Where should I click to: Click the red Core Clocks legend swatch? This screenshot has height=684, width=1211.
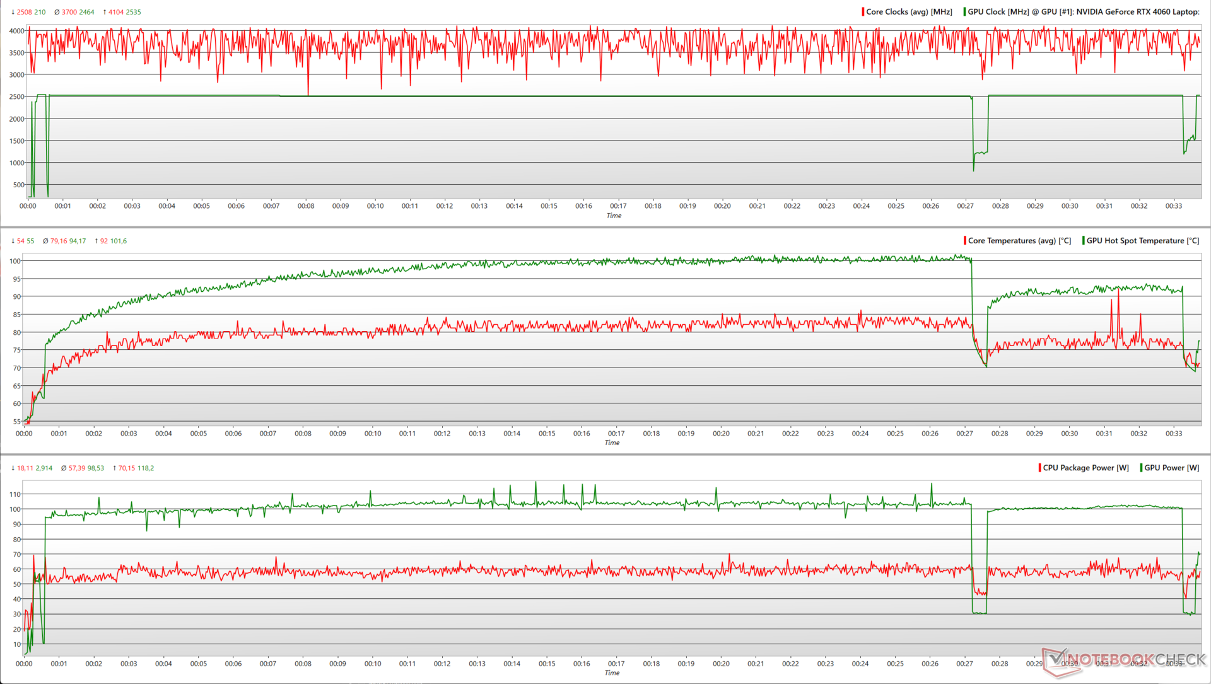pos(863,12)
